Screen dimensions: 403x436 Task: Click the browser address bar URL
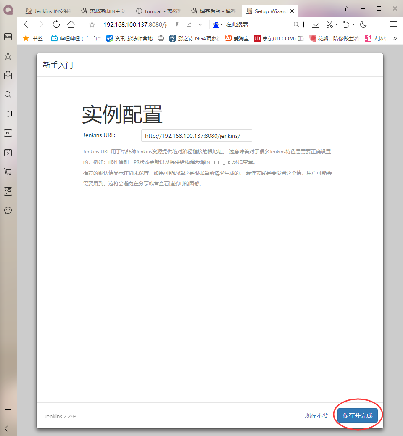click(x=135, y=25)
